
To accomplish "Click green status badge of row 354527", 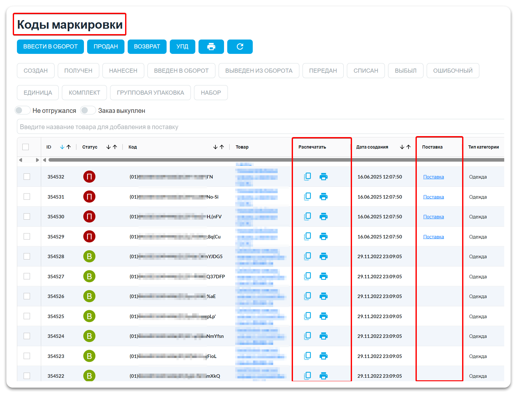I will pyautogui.click(x=89, y=276).
